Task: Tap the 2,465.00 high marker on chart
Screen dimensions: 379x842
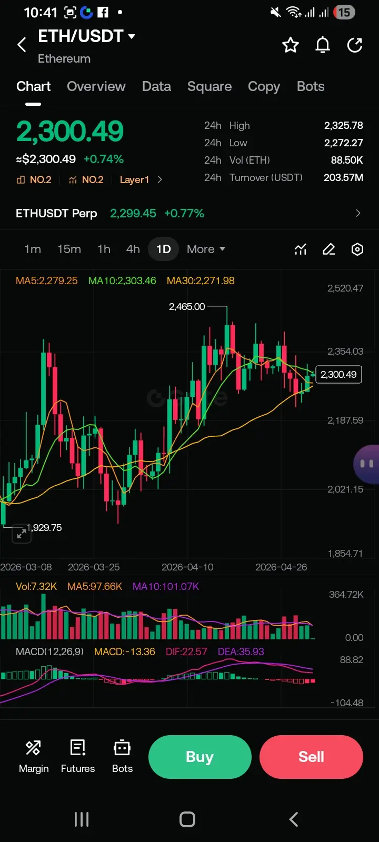Action: pyautogui.click(x=187, y=306)
